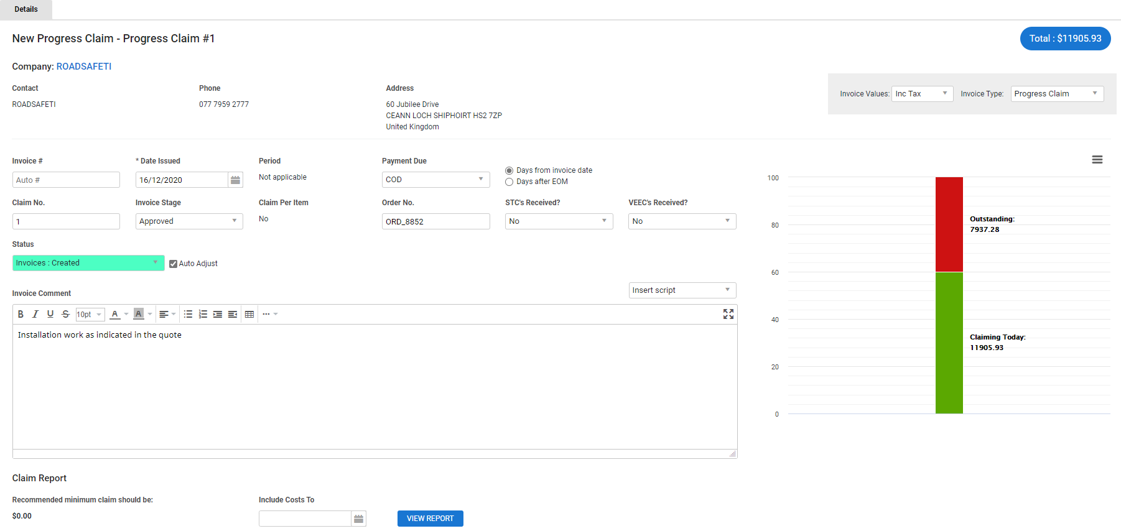Image resolution: width=1121 pixels, height=531 pixels.
Task: Apply background highlight color icon
Action: pos(139,314)
